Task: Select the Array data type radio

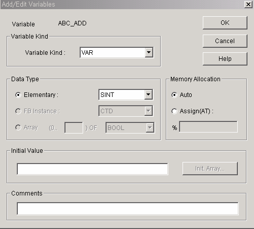Action: tap(18, 127)
